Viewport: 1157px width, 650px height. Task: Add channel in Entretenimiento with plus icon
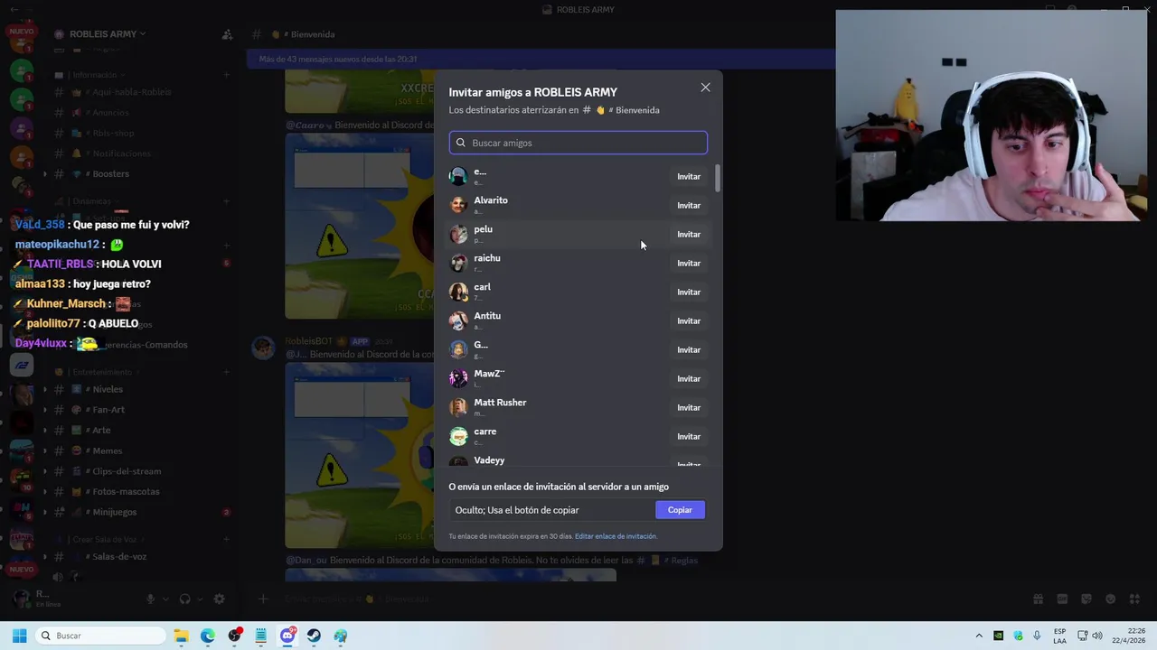click(227, 372)
